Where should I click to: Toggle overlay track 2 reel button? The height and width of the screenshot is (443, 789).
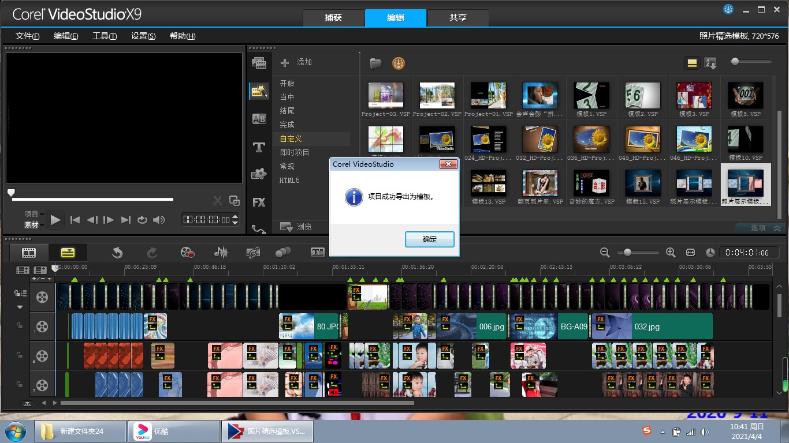pos(42,356)
